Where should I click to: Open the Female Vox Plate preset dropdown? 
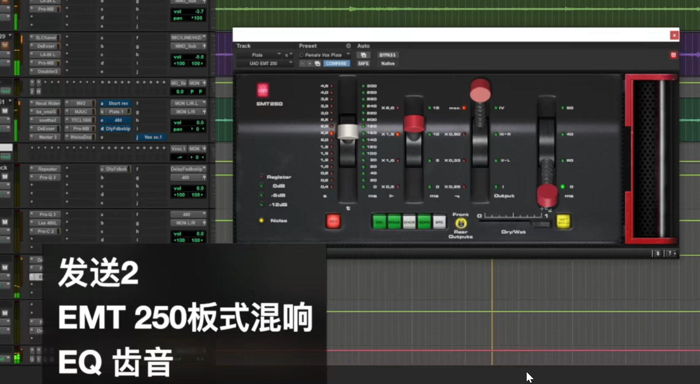coord(325,55)
